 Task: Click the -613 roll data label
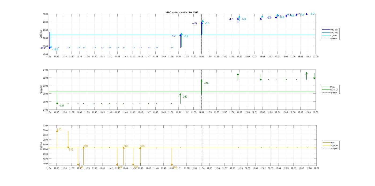(x=71, y=150)
